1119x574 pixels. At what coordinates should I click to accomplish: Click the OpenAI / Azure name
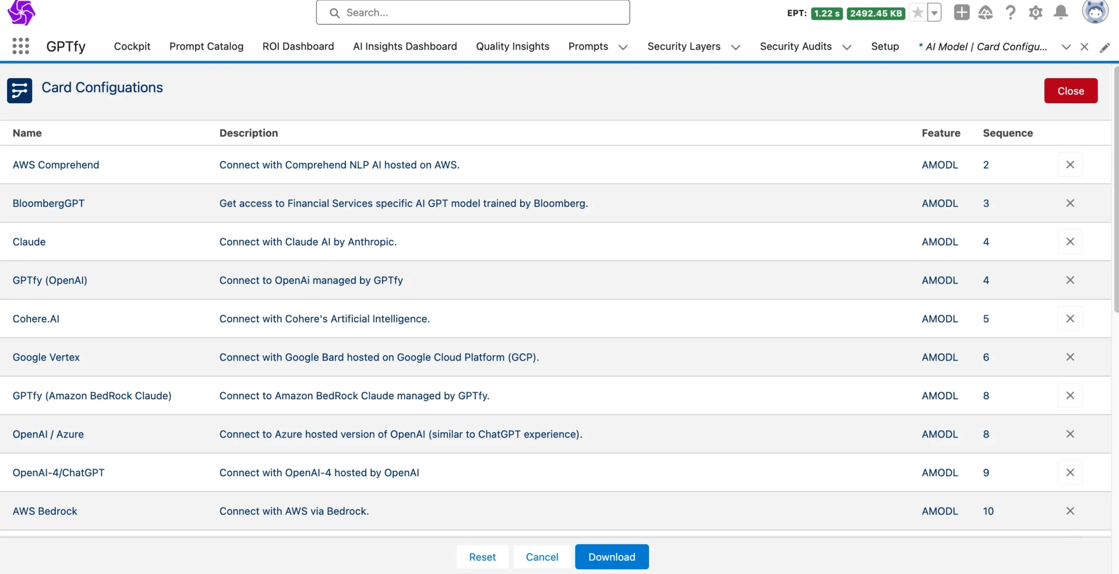click(x=48, y=434)
